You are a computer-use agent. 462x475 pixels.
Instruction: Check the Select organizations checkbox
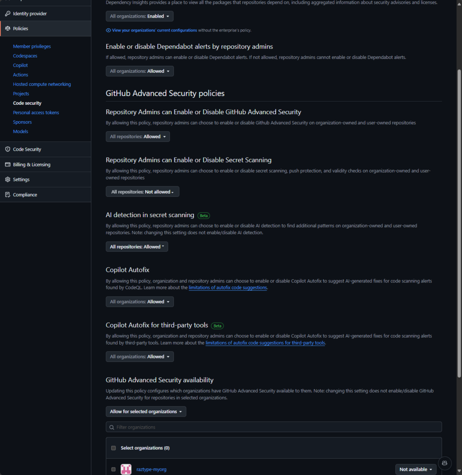(113, 448)
